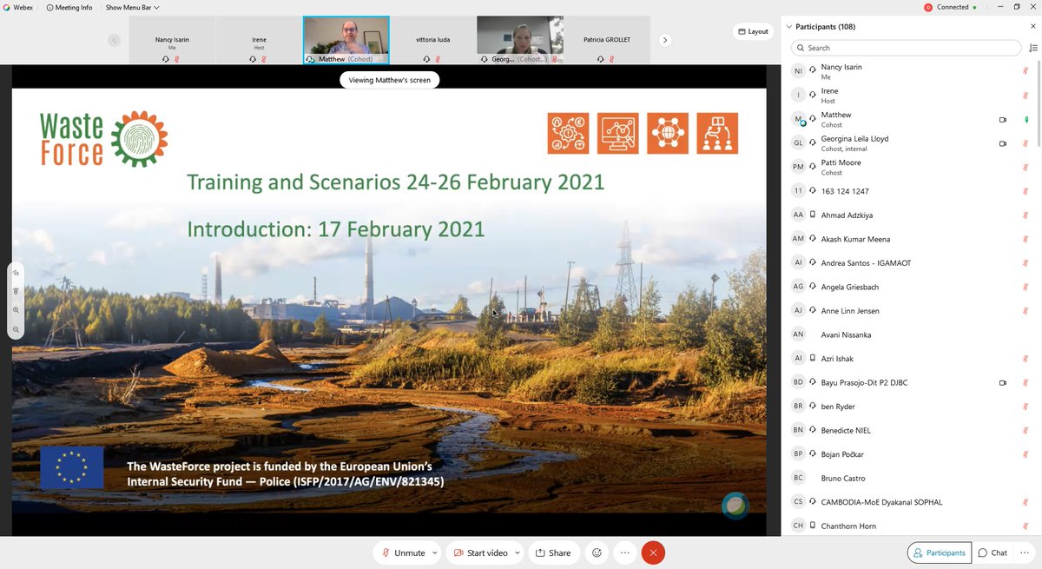Open the Unmute audio options arrow

pos(434,552)
